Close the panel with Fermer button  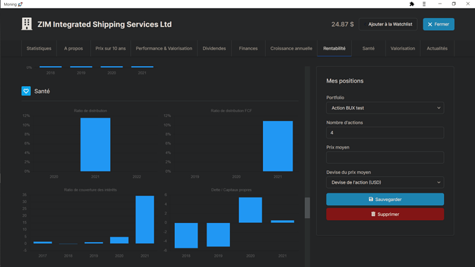[439, 24]
